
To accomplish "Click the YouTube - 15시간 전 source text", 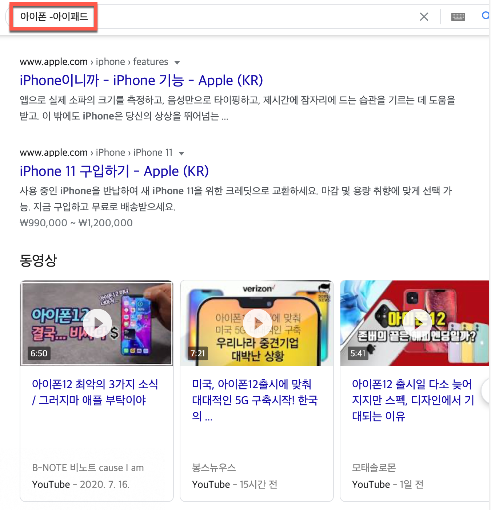I will click(x=235, y=484).
